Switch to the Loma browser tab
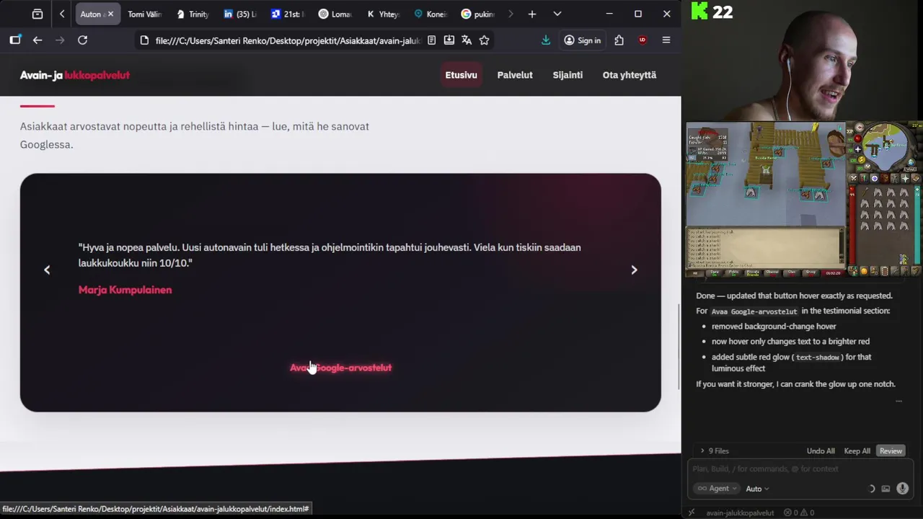923x519 pixels. click(x=335, y=14)
